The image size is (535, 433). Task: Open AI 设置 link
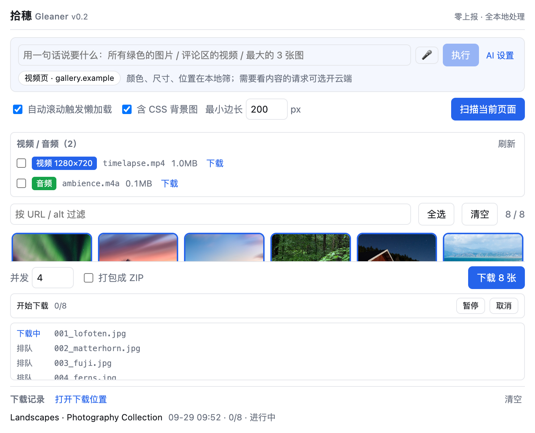[x=500, y=55]
